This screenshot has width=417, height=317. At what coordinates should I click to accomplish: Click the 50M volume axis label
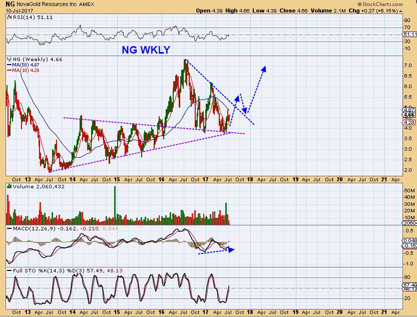pos(409,191)
